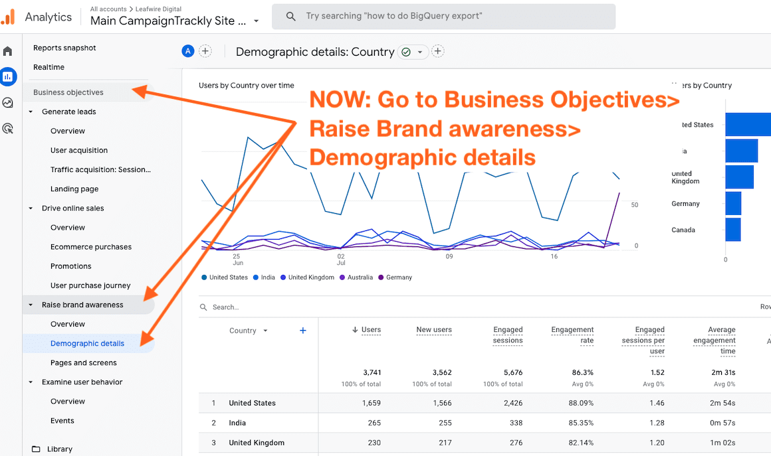Toggle the Germany series in the chart legend
The image size is (771, 456).
(395, 277)
